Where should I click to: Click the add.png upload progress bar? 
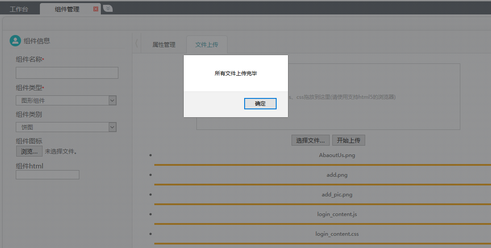(x=323, y=185)
